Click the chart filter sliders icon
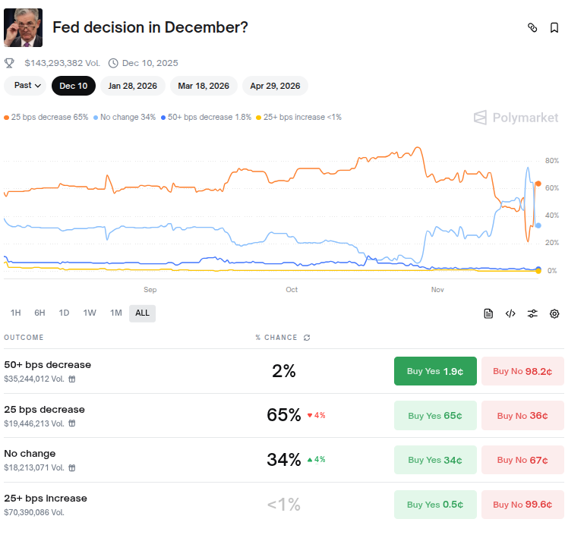The width and height of the screenshot is (565, 538). [532, 313]
